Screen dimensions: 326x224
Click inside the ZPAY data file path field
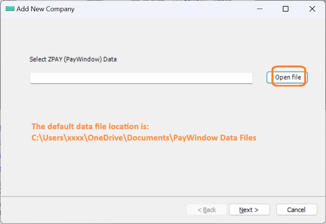142,78
